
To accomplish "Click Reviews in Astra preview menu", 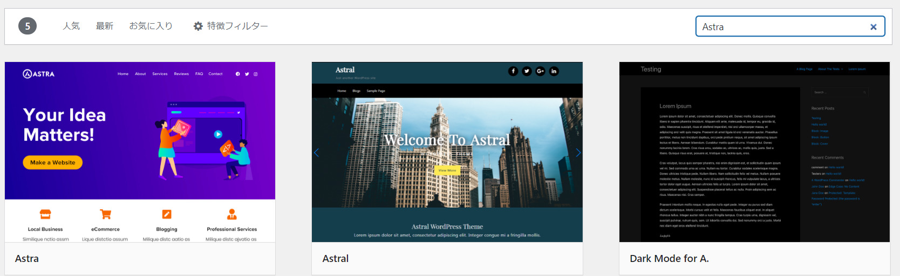I will click(x=181, y=74).
